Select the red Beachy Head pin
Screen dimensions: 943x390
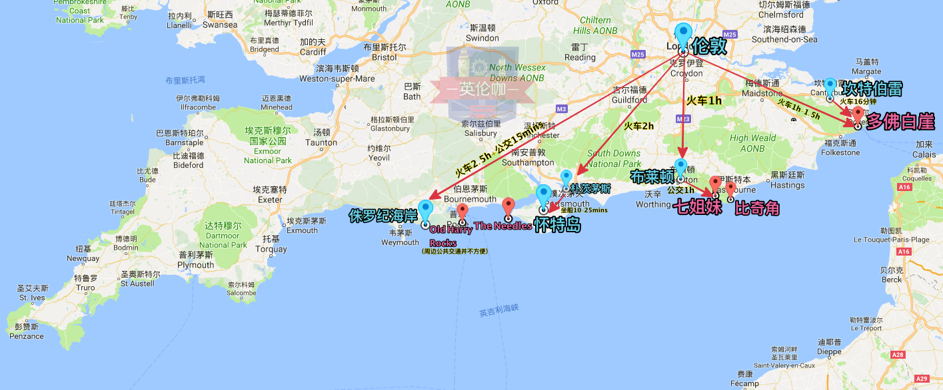(730, 189)
